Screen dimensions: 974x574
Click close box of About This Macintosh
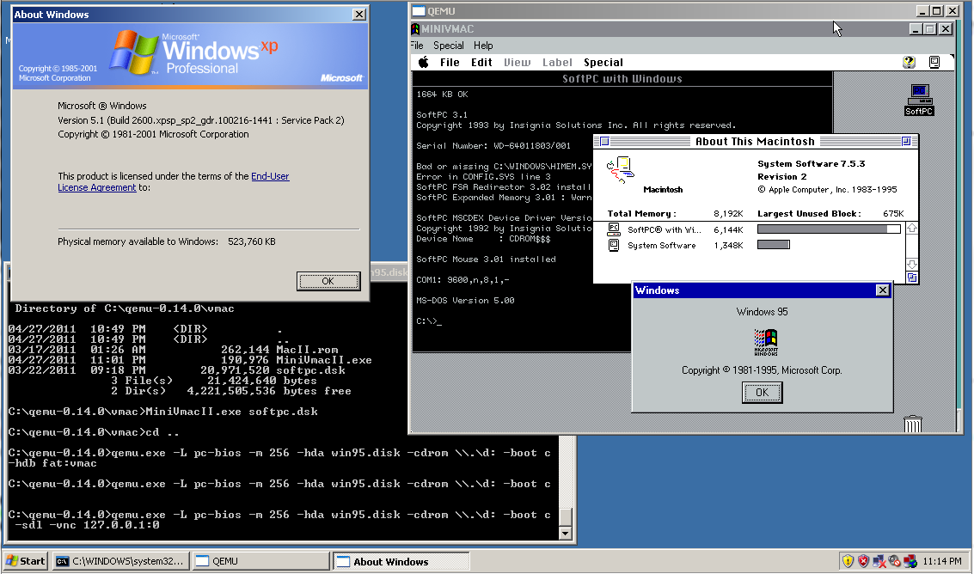[603, 142]
